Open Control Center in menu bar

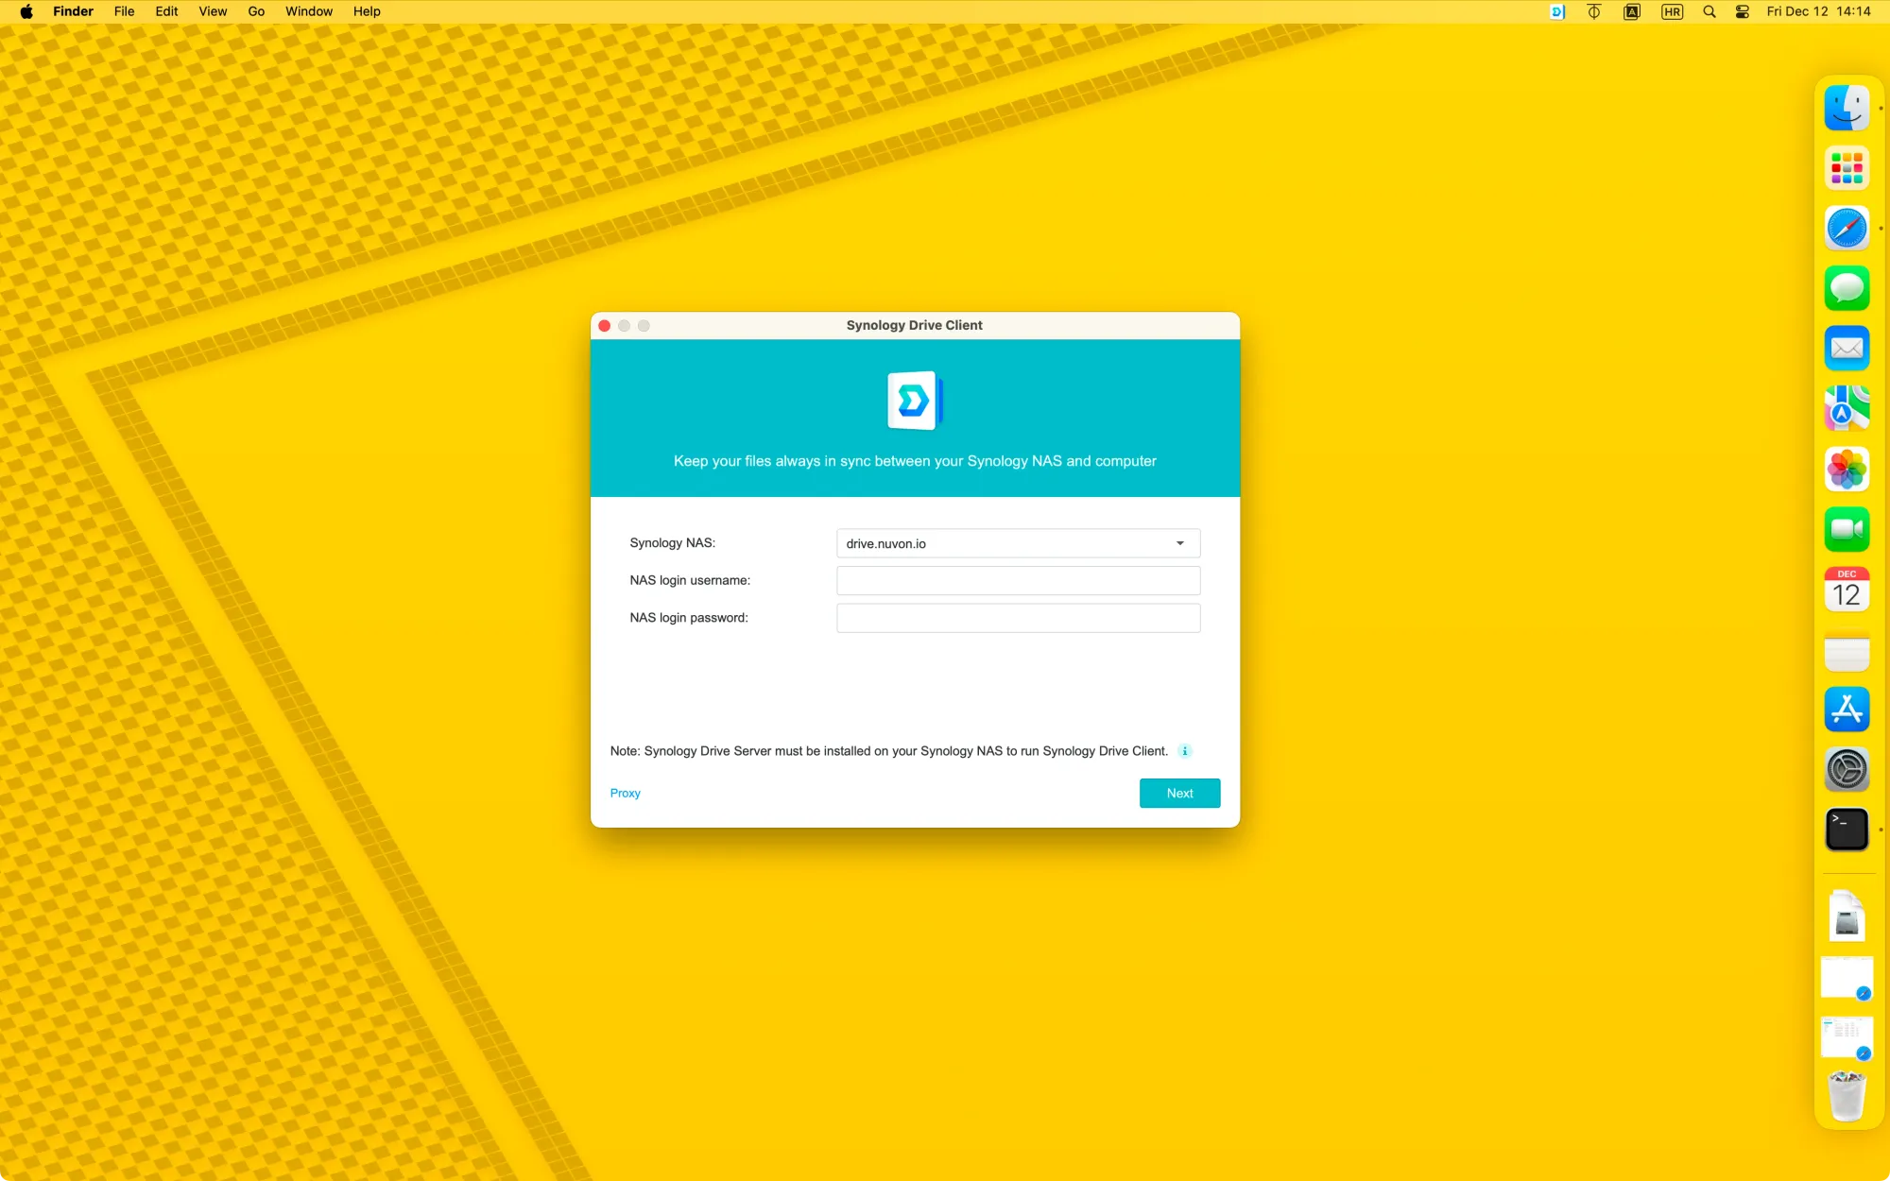point(1742,12)
